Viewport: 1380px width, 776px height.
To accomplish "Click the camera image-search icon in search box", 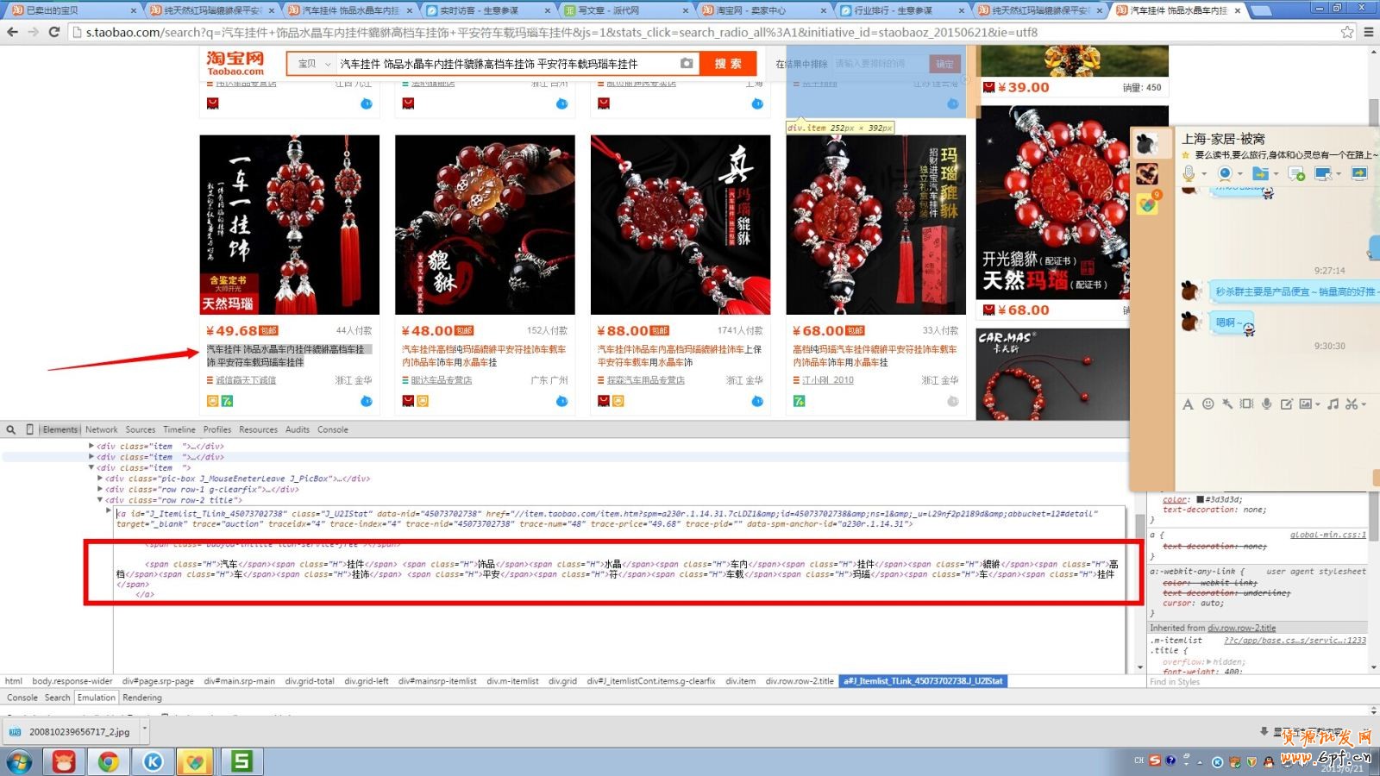I will pos(686,63).
